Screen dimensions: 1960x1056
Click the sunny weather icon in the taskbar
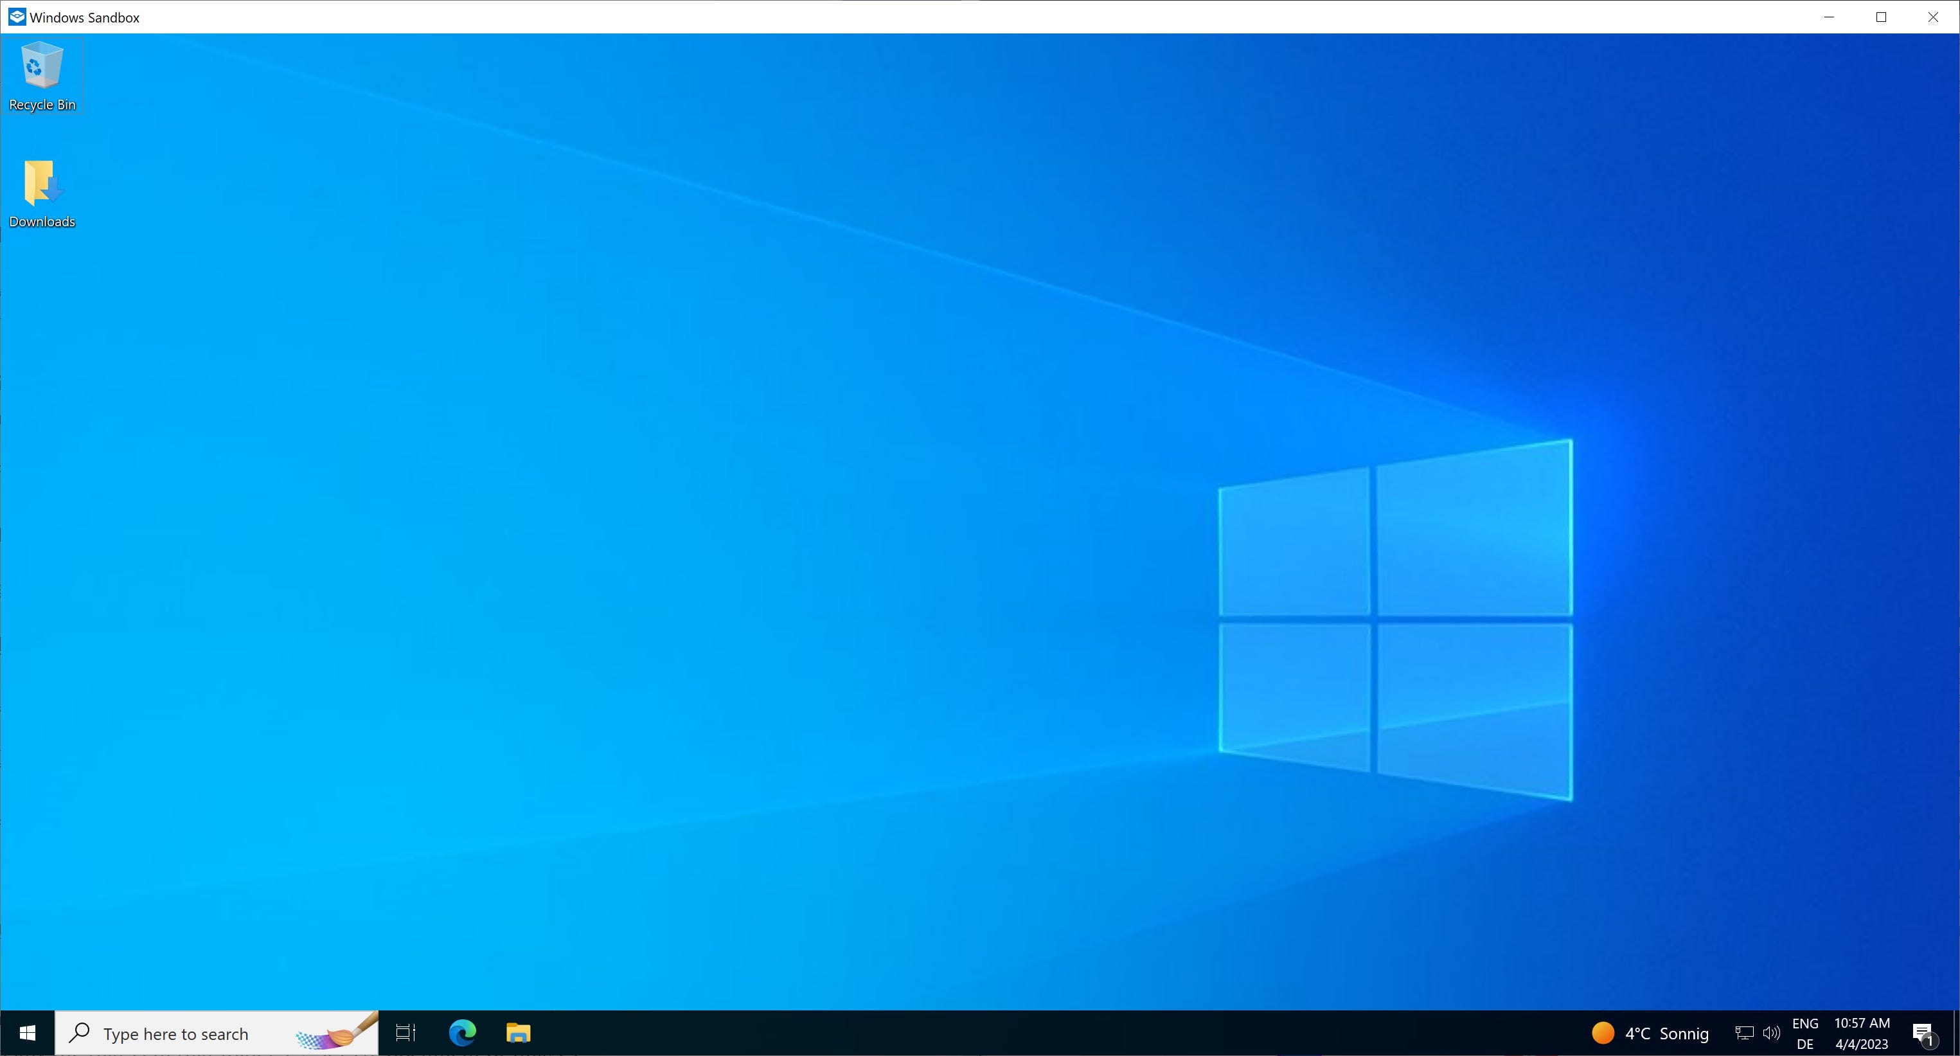(x=1603, y=1033)
